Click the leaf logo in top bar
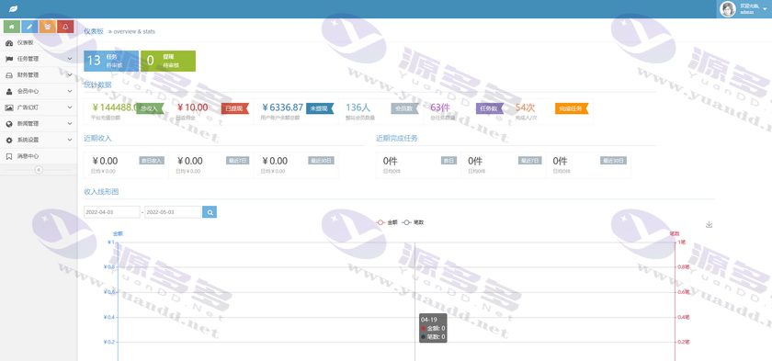The image size is (772, 361). 13,9
